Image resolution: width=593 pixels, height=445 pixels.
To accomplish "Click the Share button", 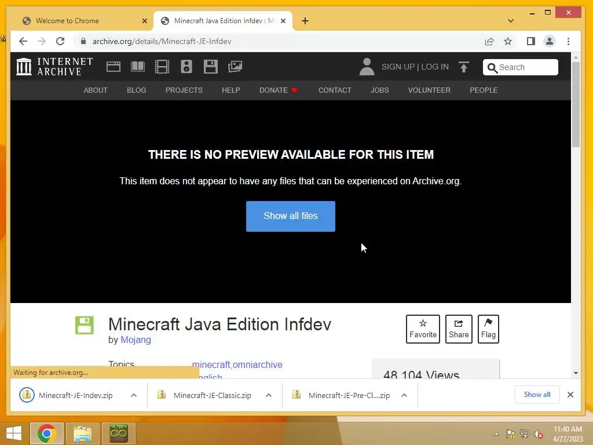I will [x=459, y=329].
